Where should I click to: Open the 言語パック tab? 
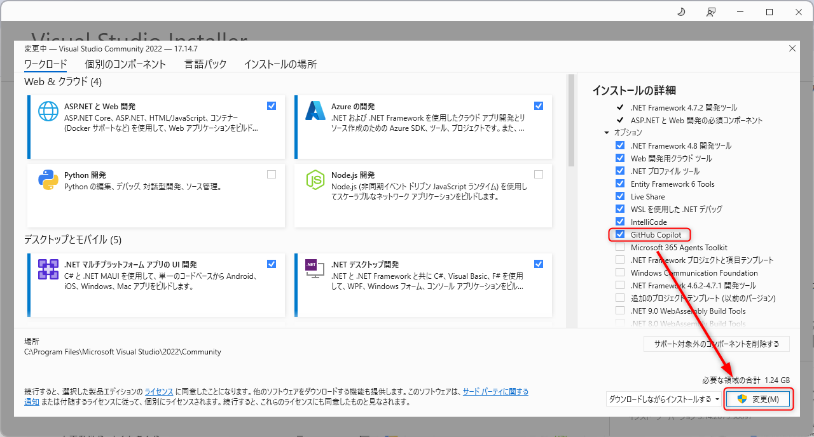point(205,64)
